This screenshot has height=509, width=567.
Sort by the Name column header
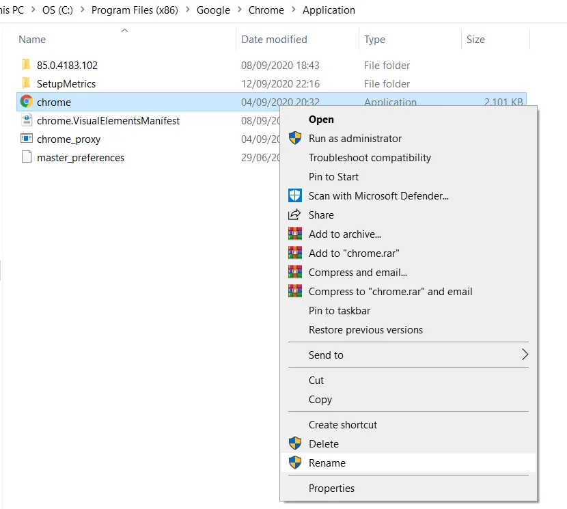(x=32, y=40)
